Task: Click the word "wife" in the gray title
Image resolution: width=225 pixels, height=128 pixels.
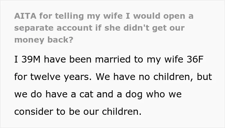Action: tap(113, 16)
